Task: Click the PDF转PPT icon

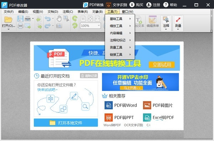Action: [108, 117]
